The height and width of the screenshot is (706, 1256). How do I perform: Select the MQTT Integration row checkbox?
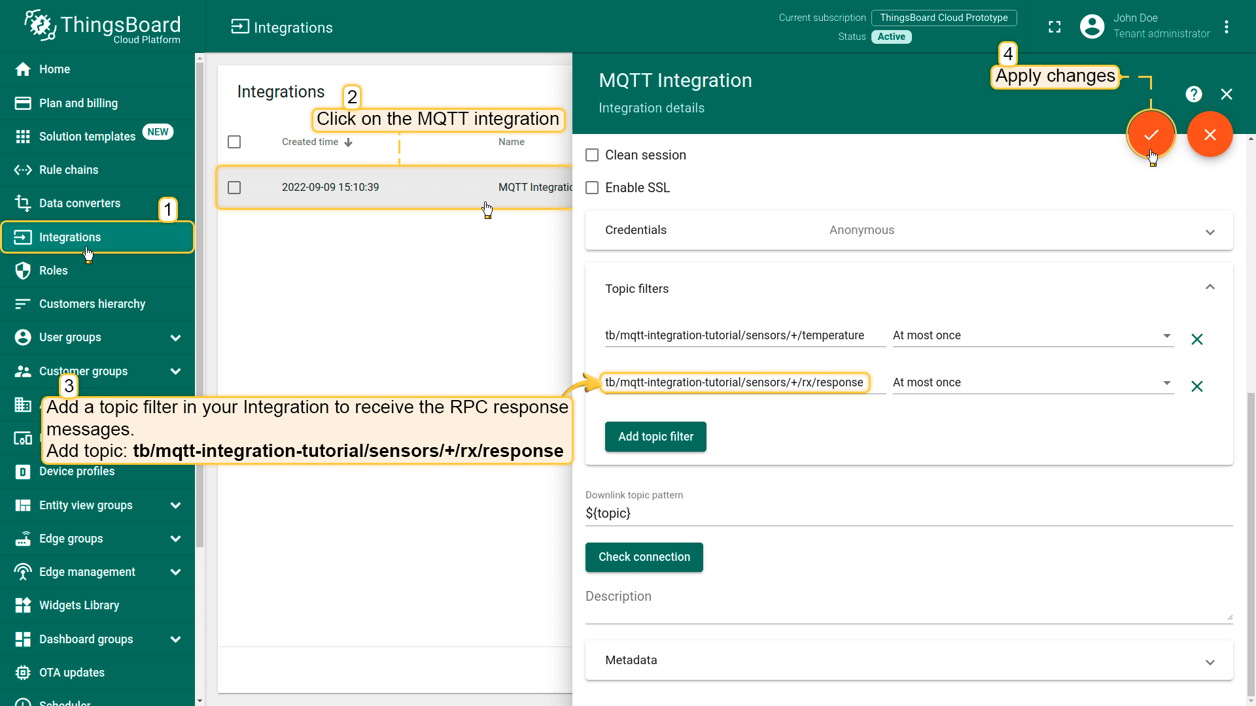tap(234, 188)
